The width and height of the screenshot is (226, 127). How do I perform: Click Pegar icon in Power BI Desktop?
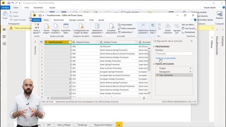click(x=5, y=14)
